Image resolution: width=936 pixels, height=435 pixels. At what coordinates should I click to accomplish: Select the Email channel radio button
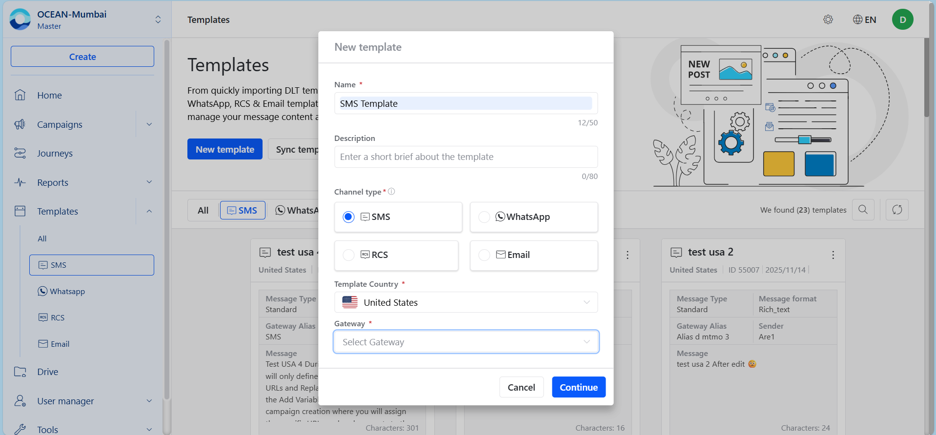484,255
